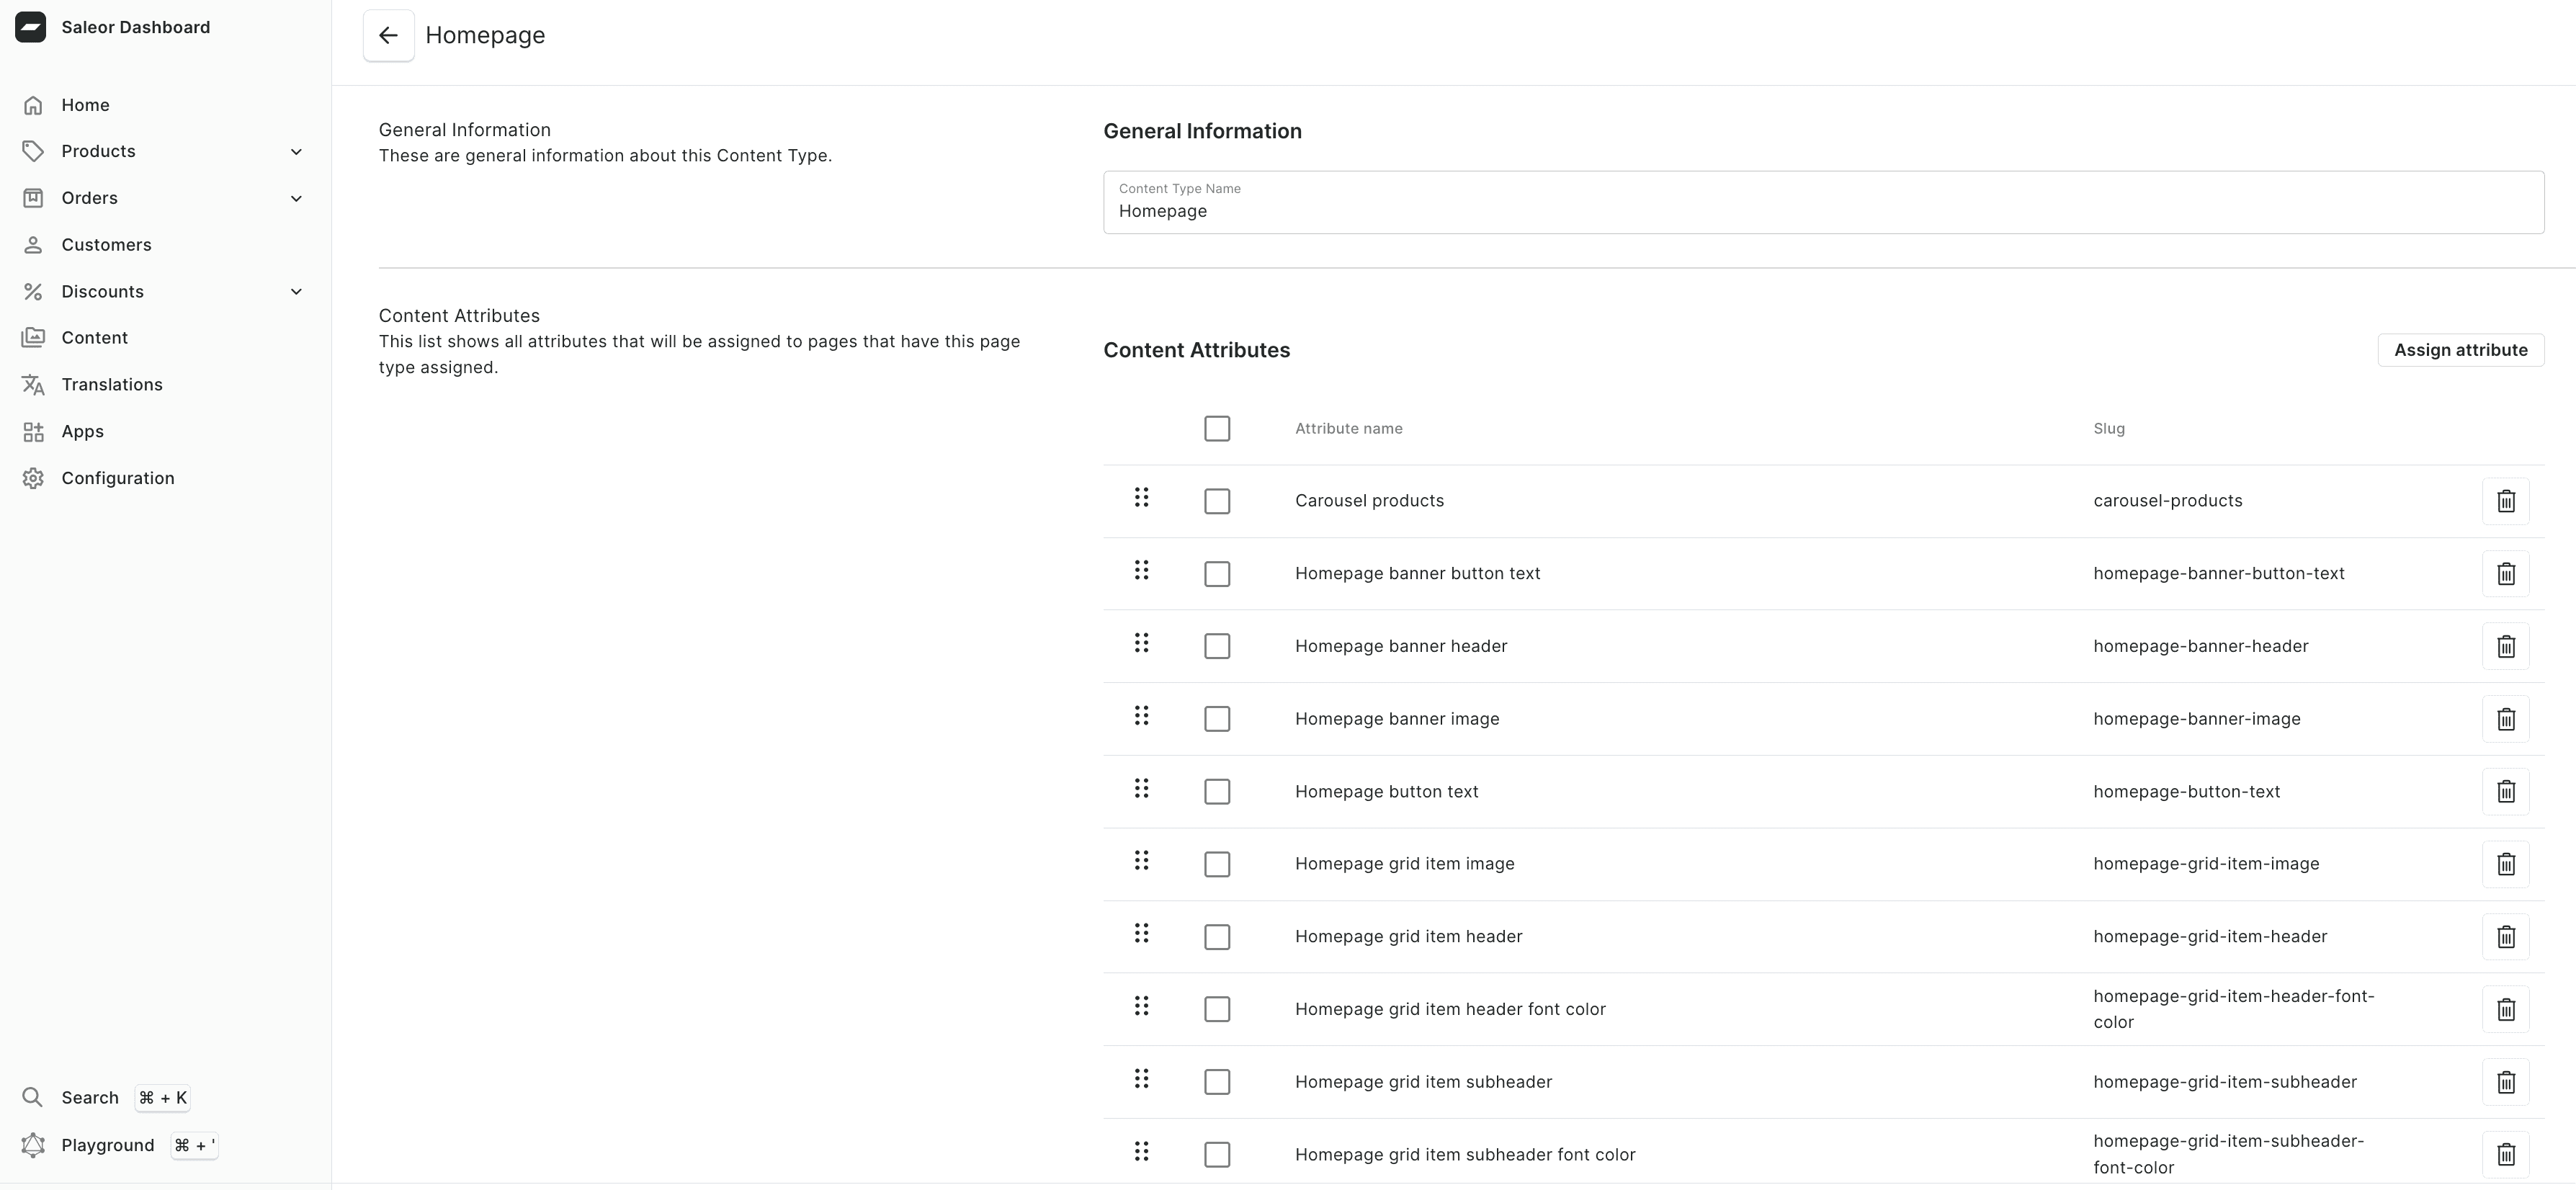Click the Attribute name column header
The width and height of the screenshot is (2576, 1190).
click(1348, 428)
